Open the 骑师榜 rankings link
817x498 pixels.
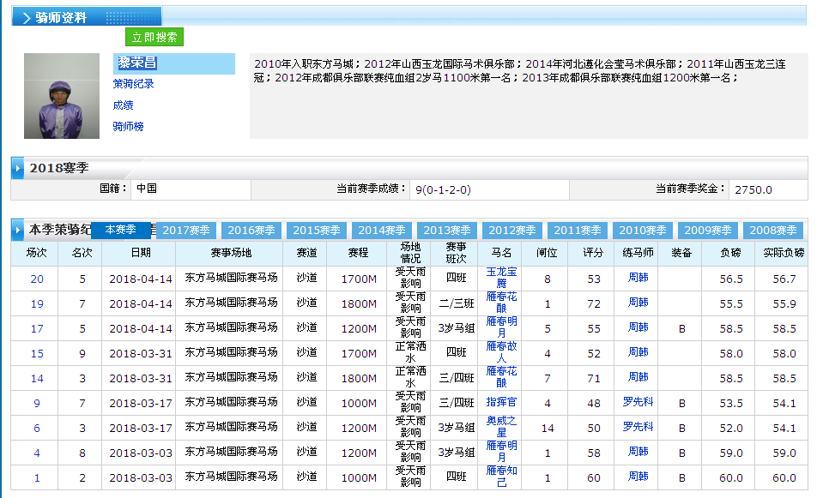click(x=128, y=127)
